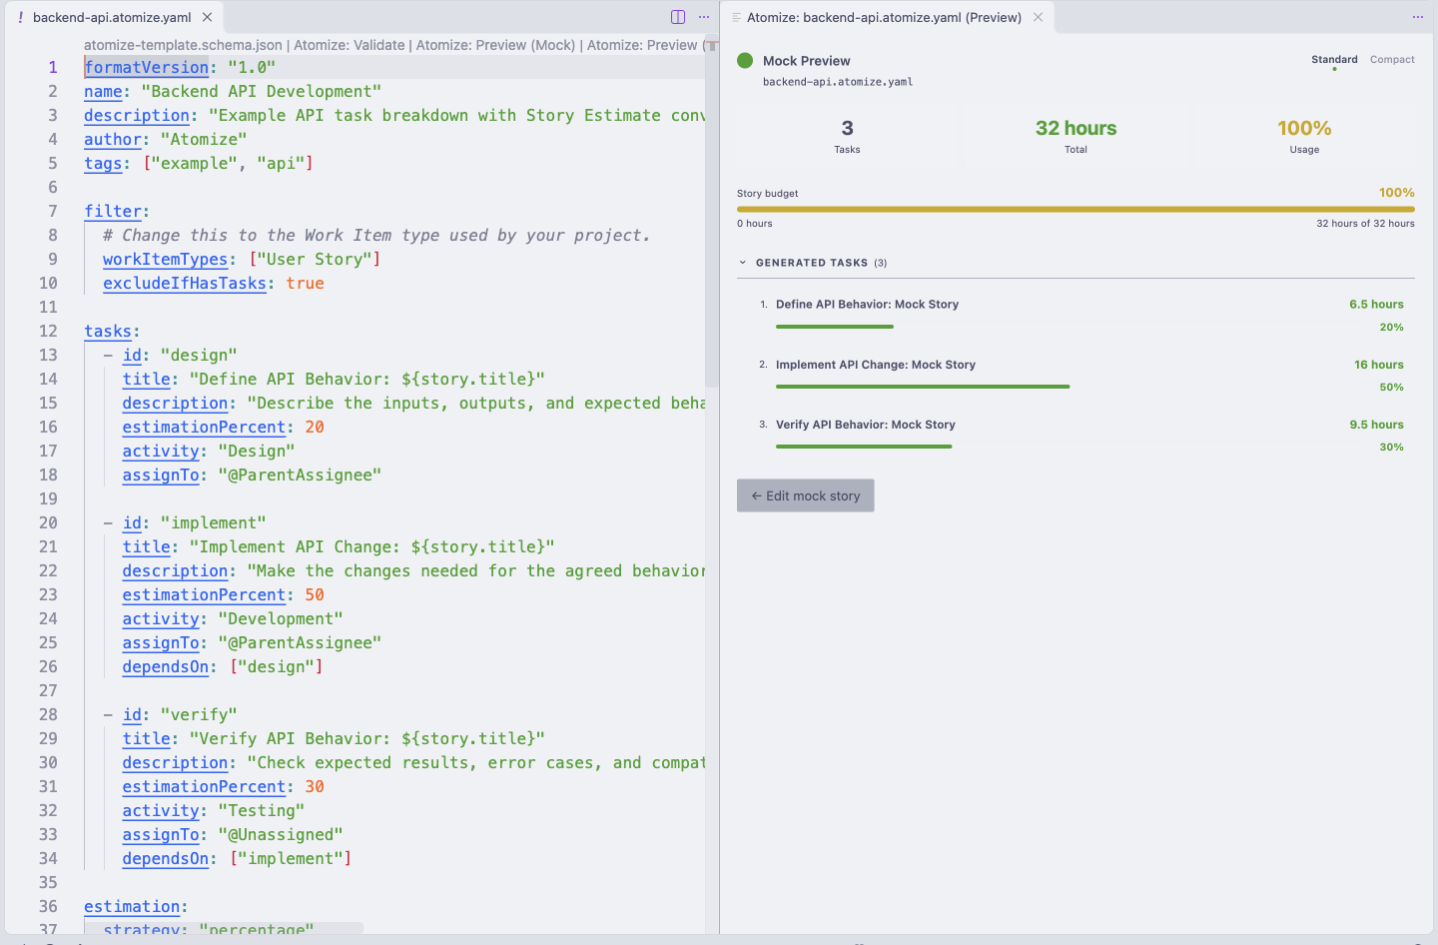Click the "@Unassigned" value on line 33
The height and width of the screenshot is (945, 1438).
click(x=281, y=834)
